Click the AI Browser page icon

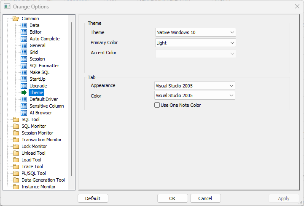(24, 113)
